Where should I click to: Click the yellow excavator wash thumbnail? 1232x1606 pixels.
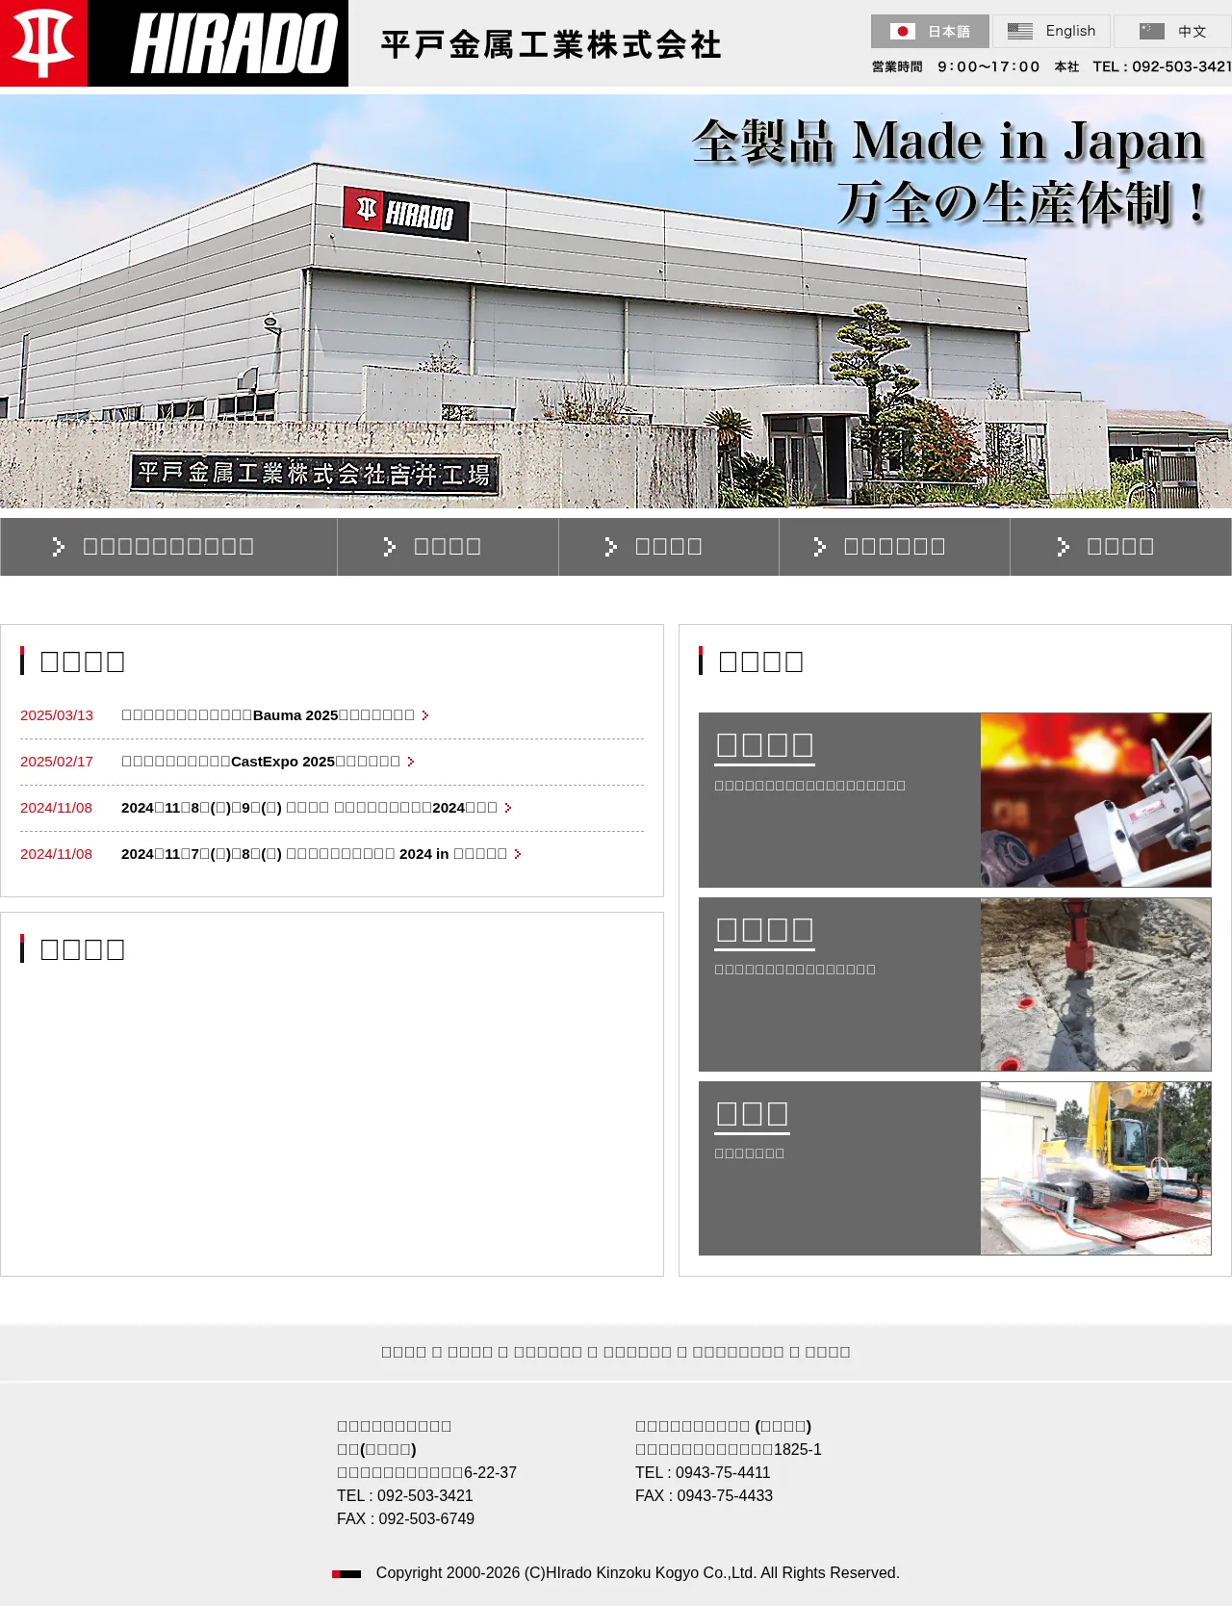[1095, 1168]
